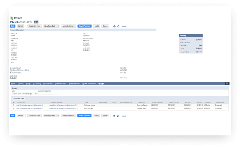Toggle the Recurring Bill checkbox
This screenshot has width=240, height=148.
[11, 73]
